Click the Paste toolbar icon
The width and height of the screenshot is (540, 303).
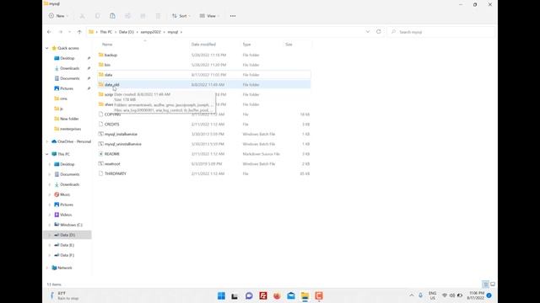click(x=112, y=16)
